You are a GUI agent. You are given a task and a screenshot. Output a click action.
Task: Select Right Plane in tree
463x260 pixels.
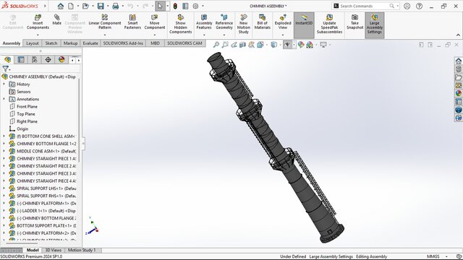(27, 121)
